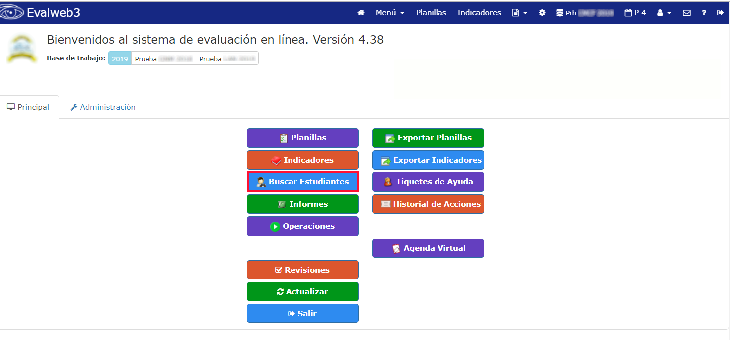Click the help question mark icon
Viewport: 730px width, 340px height.
tap(704, 13)
